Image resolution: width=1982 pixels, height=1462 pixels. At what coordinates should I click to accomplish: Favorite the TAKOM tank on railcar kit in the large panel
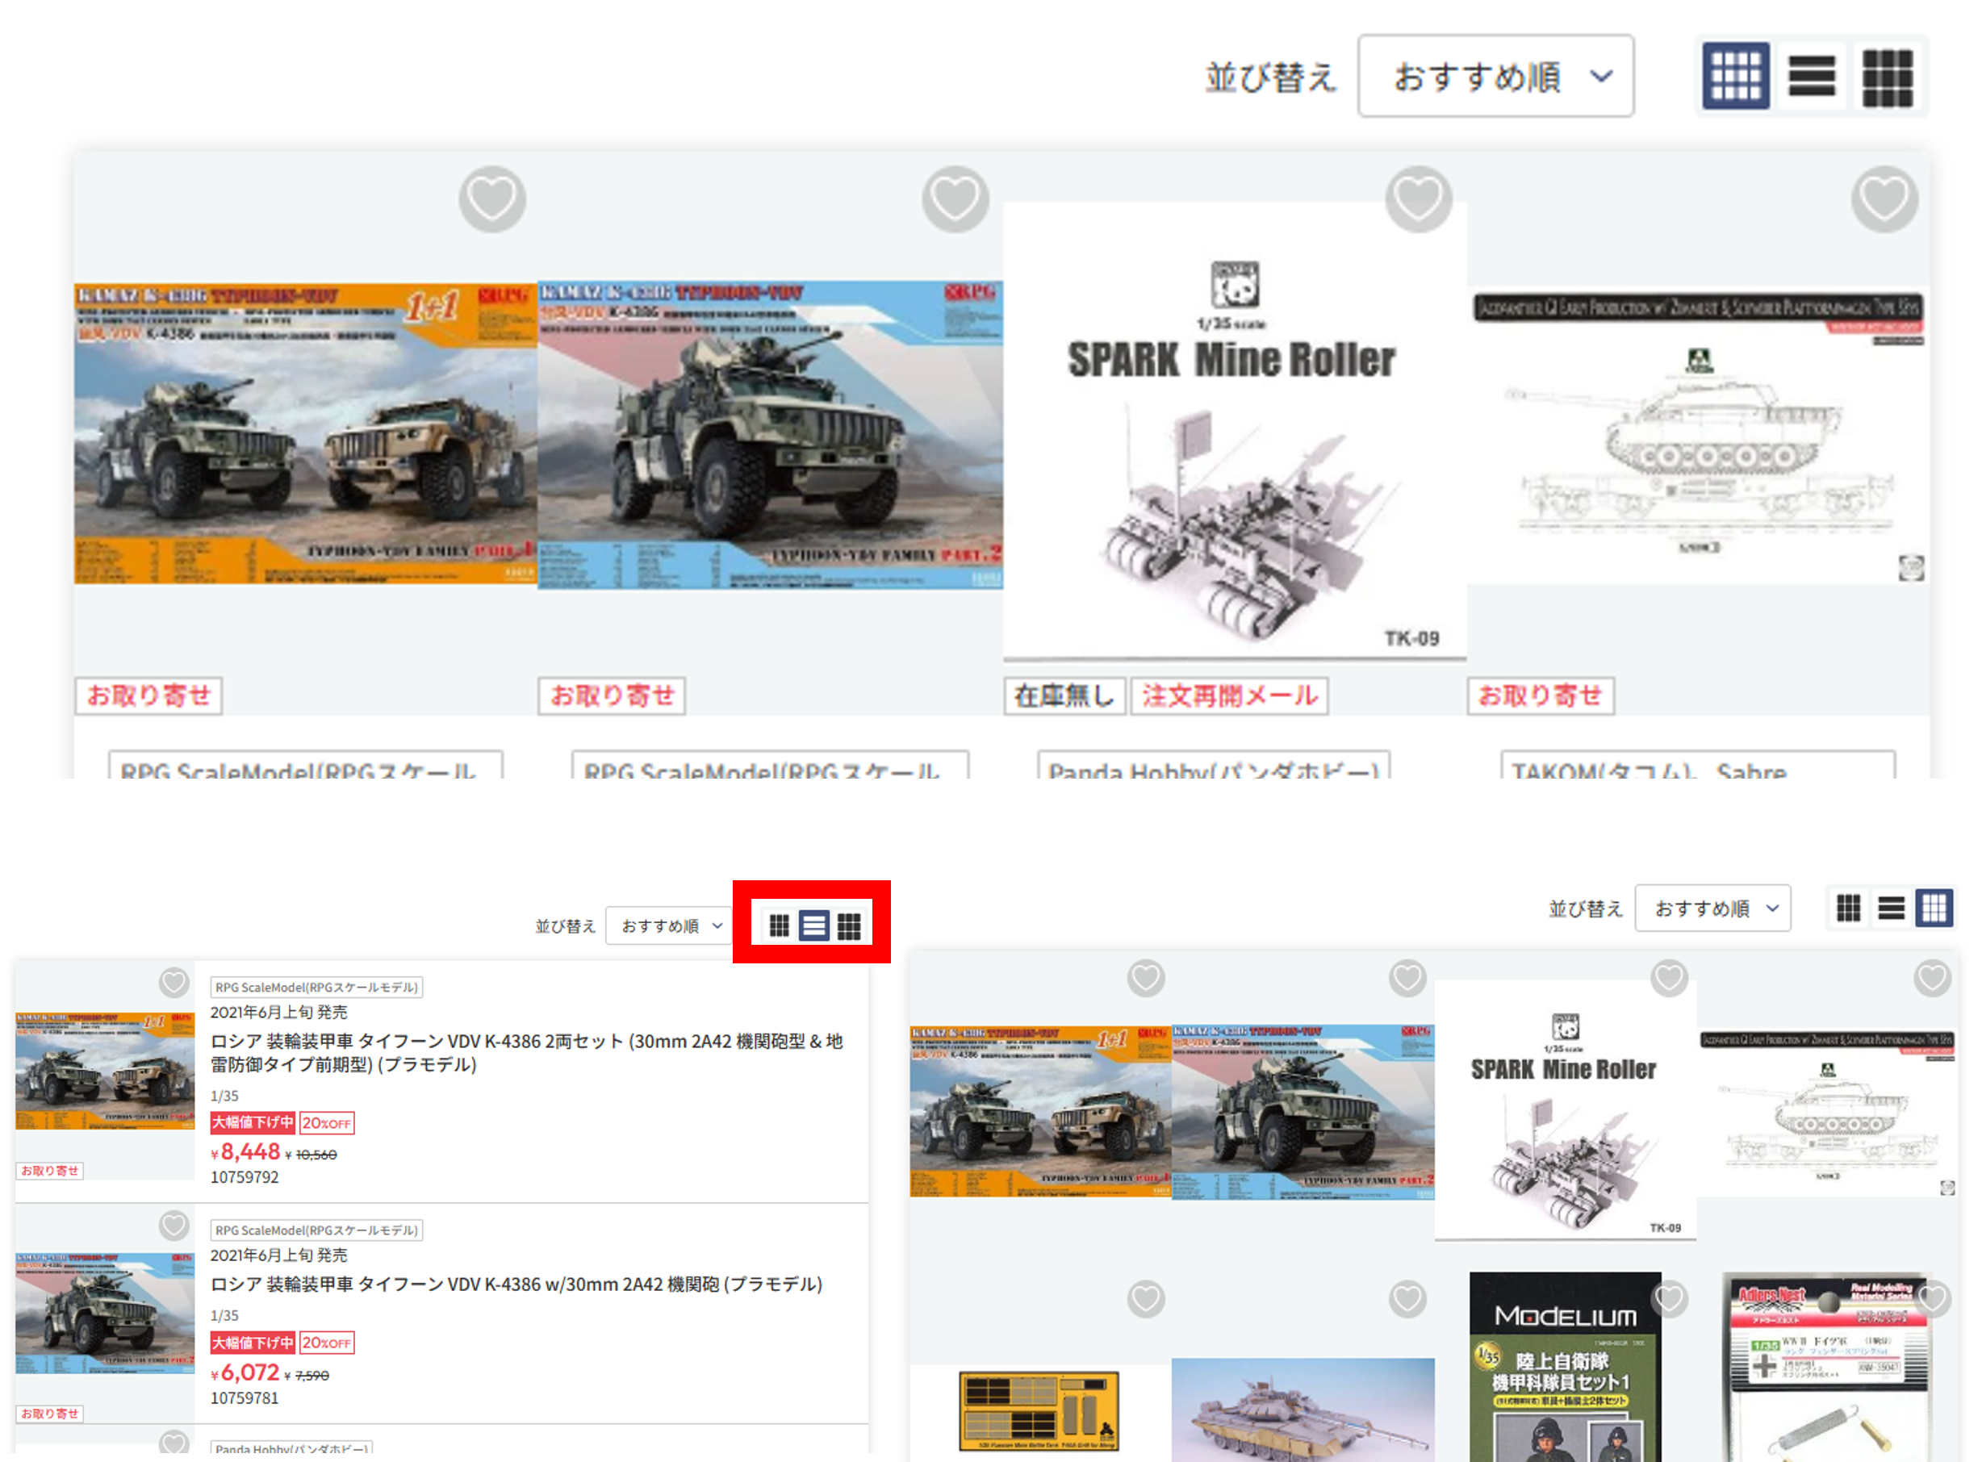[1884, 199]
